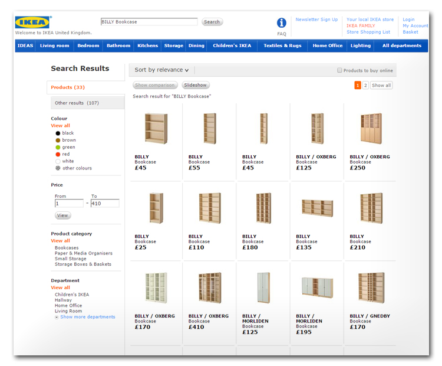Image resolution: width=442 pixels, height=366 pixels.
Task: Go to Home Office menu item
Action: click(x=327, y=46)
